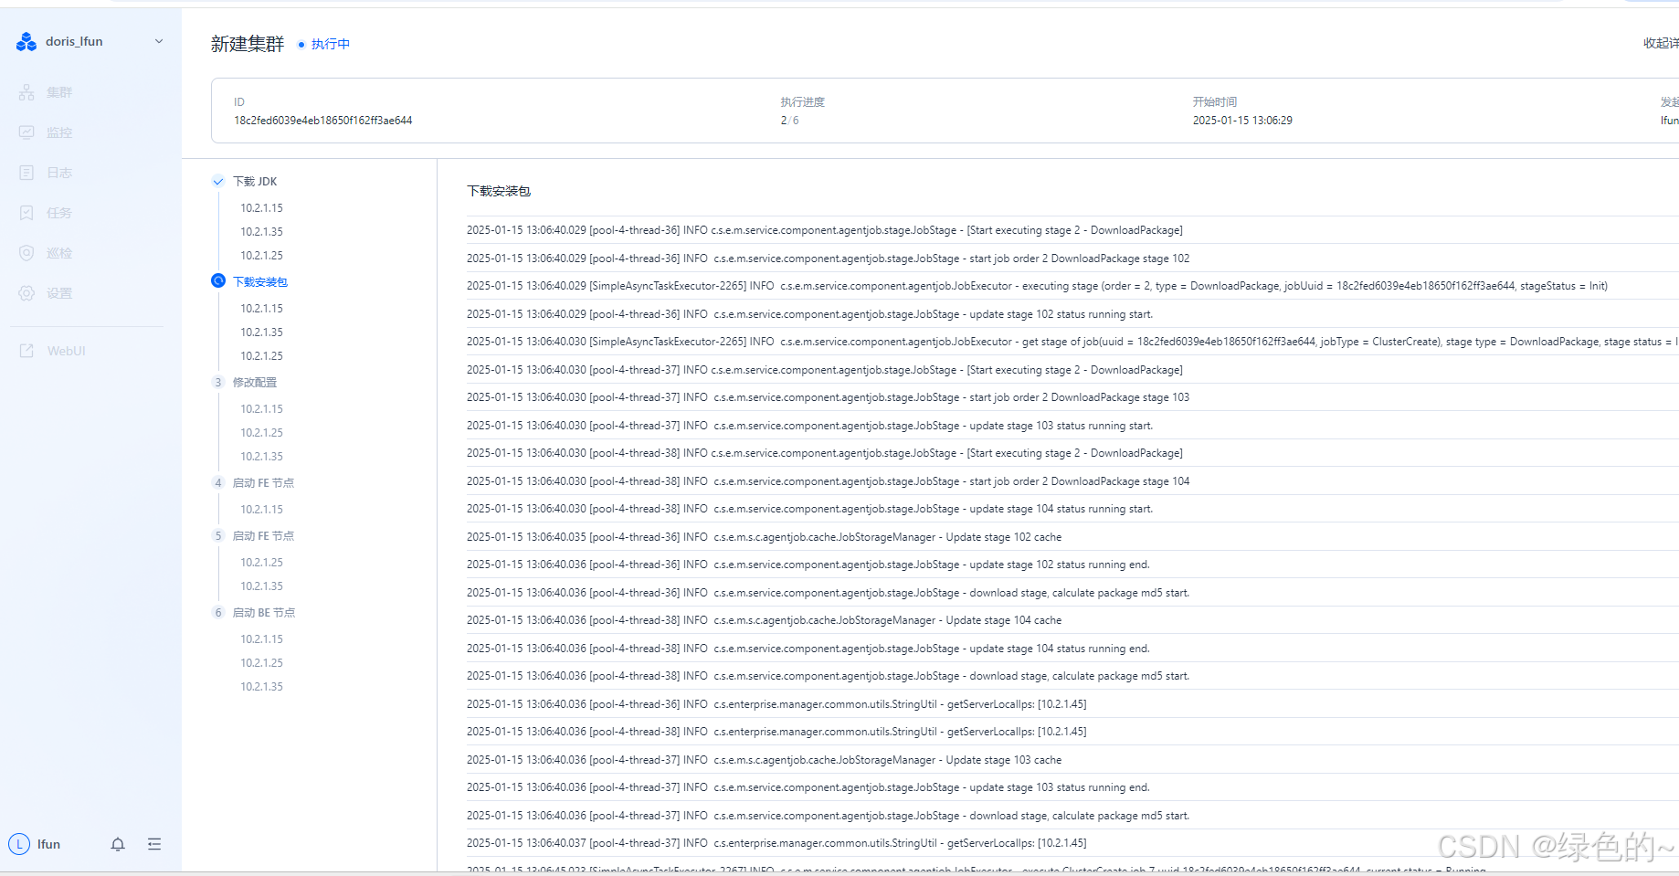This screenshot has width=1679, height=876.
Task: Open the 任务 tasks panel icon
Action: click(26, 212)
